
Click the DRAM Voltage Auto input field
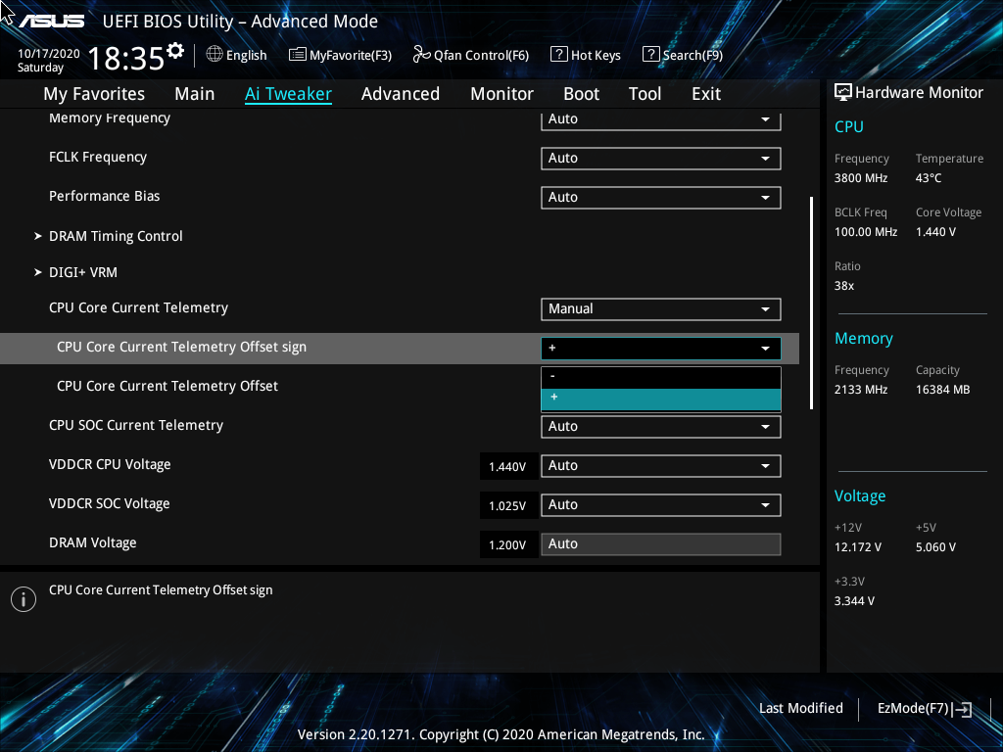pyautogui.click(x=661, y=544)
